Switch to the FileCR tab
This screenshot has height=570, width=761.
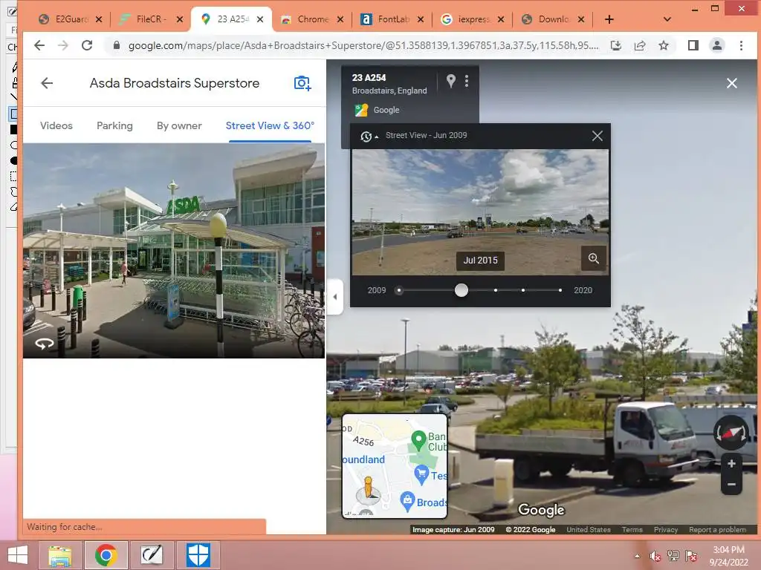click(151, 19)
